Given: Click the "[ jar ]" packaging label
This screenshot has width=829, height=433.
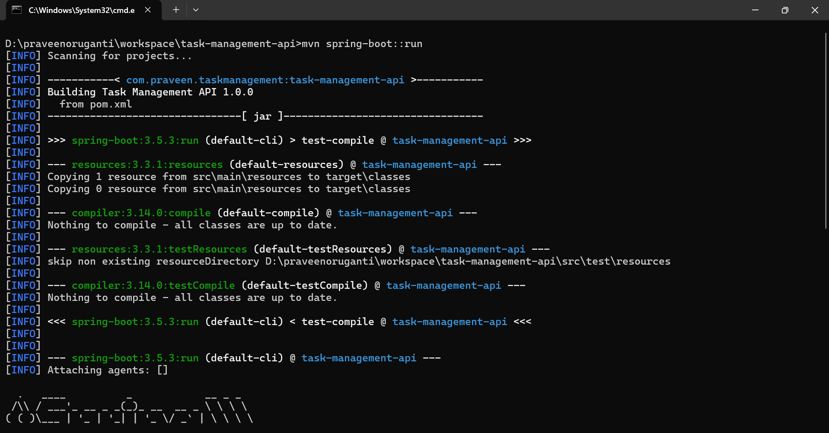Looking at the screenshot, I should [262, 116].
